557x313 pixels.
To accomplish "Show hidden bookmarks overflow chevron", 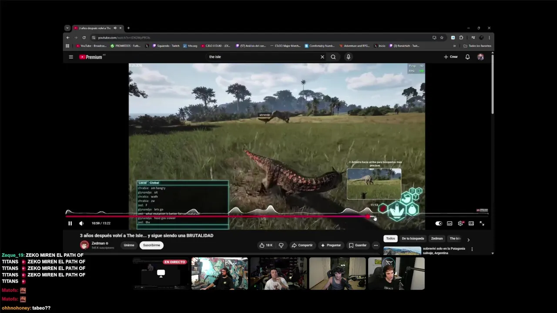I will pos(454,46).
